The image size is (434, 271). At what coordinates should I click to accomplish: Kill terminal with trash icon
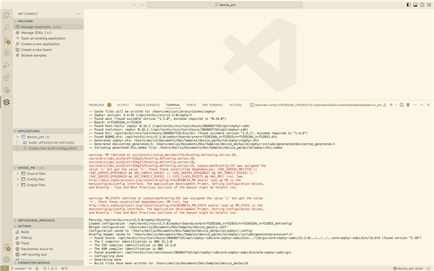click(408, 105)
